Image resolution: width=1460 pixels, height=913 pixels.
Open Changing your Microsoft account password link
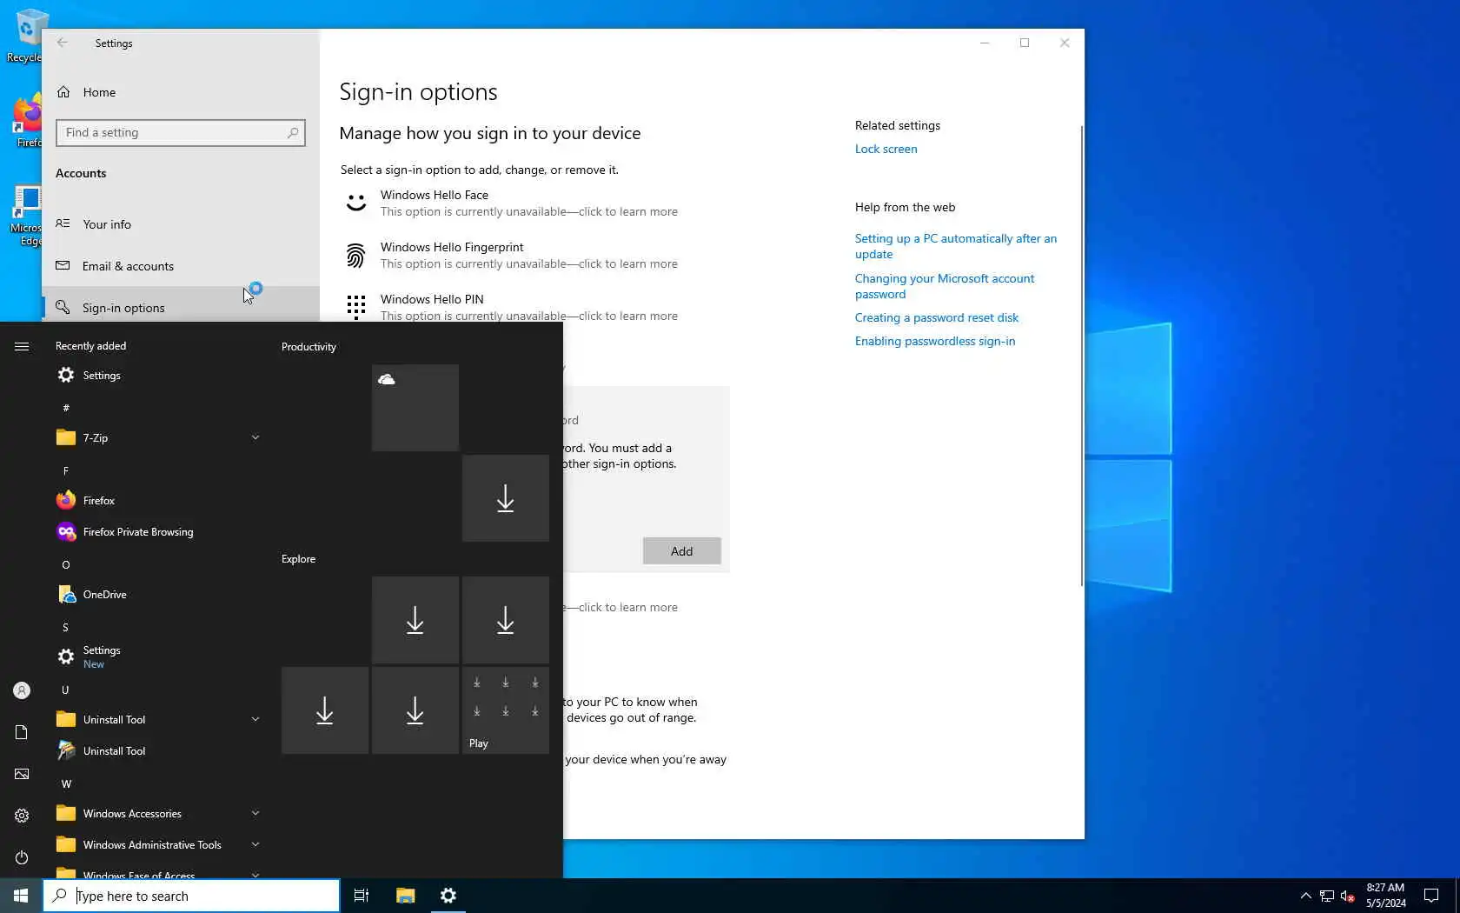(945, 286)
